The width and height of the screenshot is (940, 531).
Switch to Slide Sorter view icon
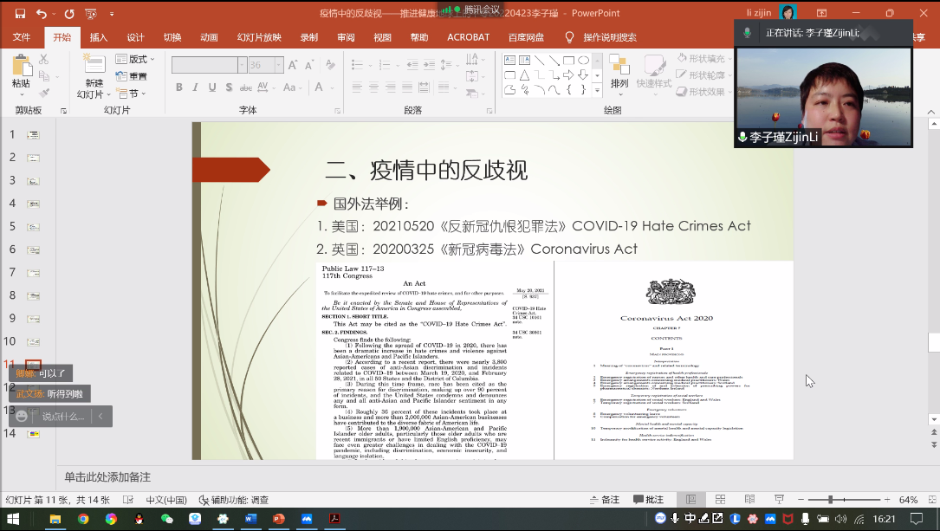coord(720,500)
